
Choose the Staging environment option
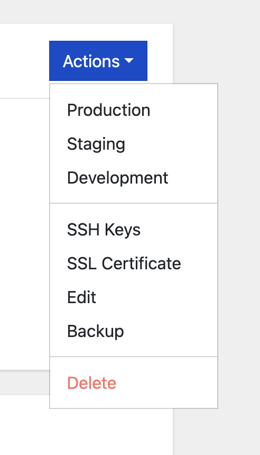(134, 144)
